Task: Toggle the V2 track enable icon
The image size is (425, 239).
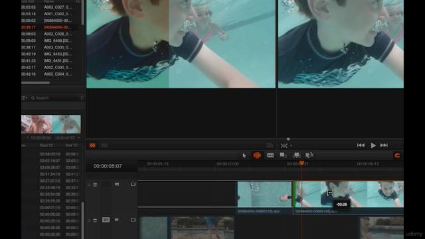Action: pyautogui.click(x=133, y=185)
